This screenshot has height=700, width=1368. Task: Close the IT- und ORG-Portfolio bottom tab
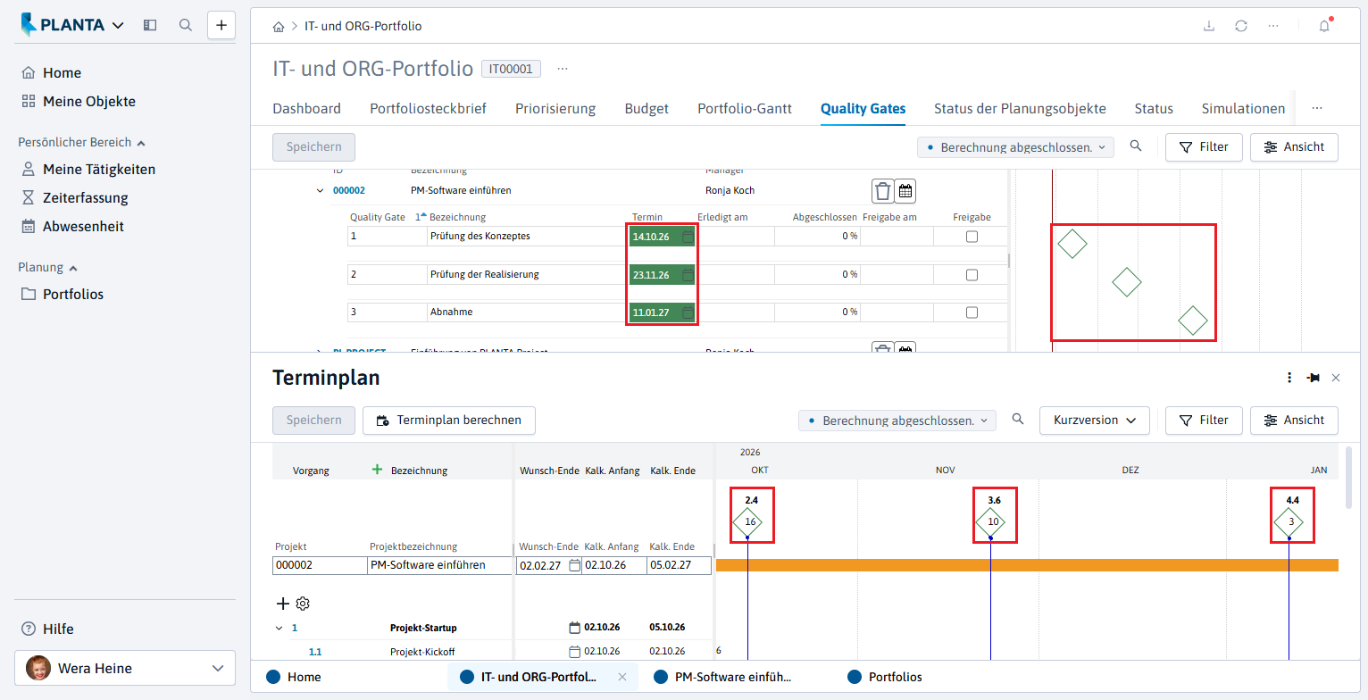pyautogui.click(x=622, y=677)
